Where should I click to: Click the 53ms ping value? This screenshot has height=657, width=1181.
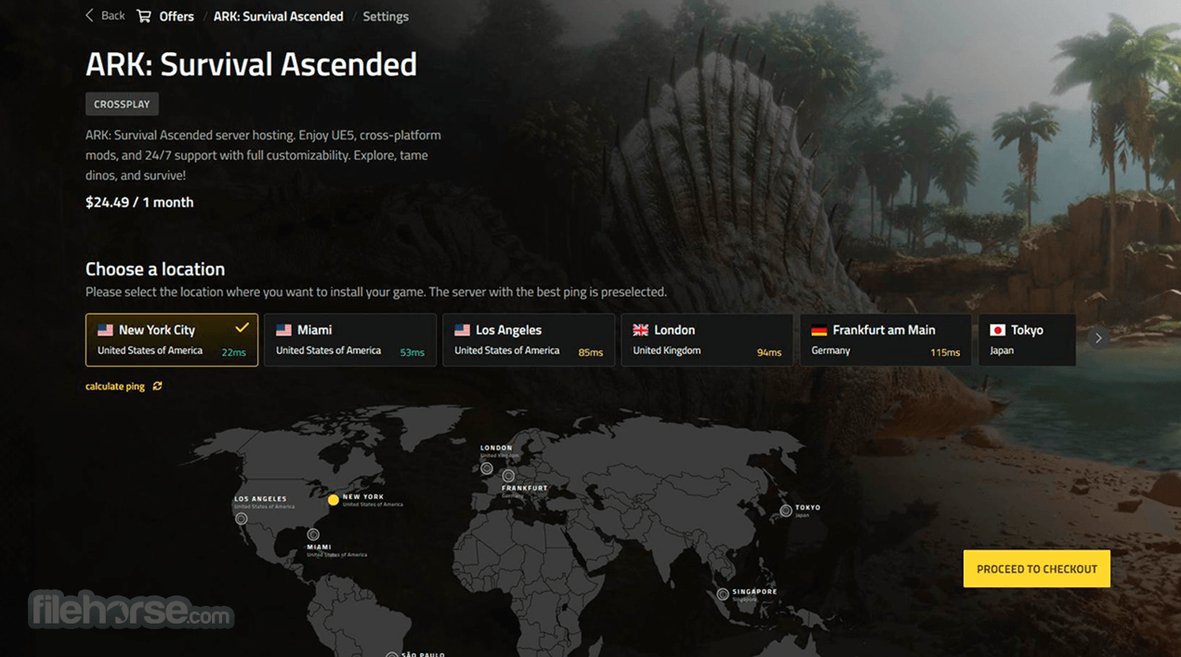(412, 352)
